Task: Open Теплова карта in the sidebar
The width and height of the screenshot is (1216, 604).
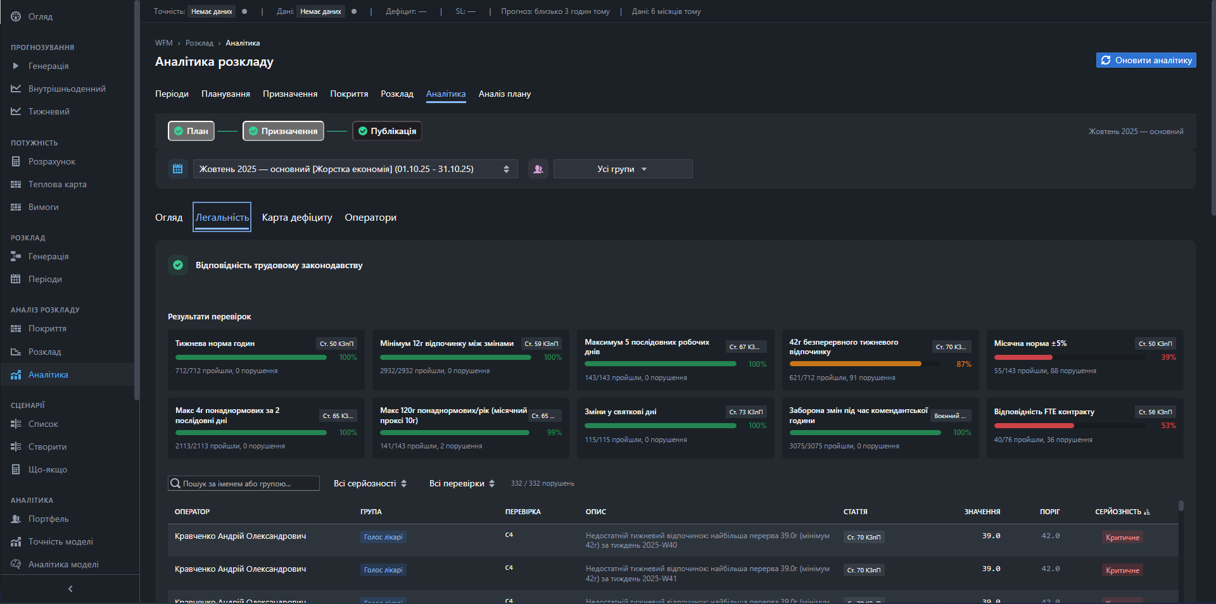Action: point(57,185)
